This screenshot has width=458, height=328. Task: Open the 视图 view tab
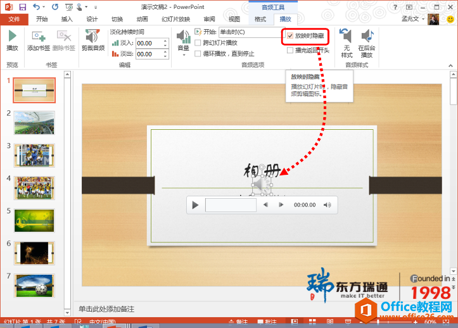[x=234, y=19]
